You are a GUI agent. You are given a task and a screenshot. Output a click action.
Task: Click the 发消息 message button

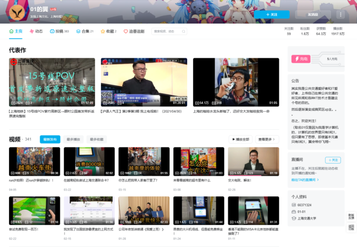[x=313, y=15]
